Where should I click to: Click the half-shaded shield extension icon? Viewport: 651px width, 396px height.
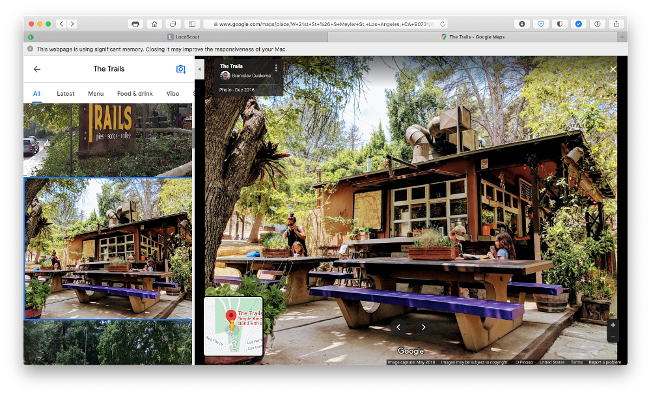560,24
